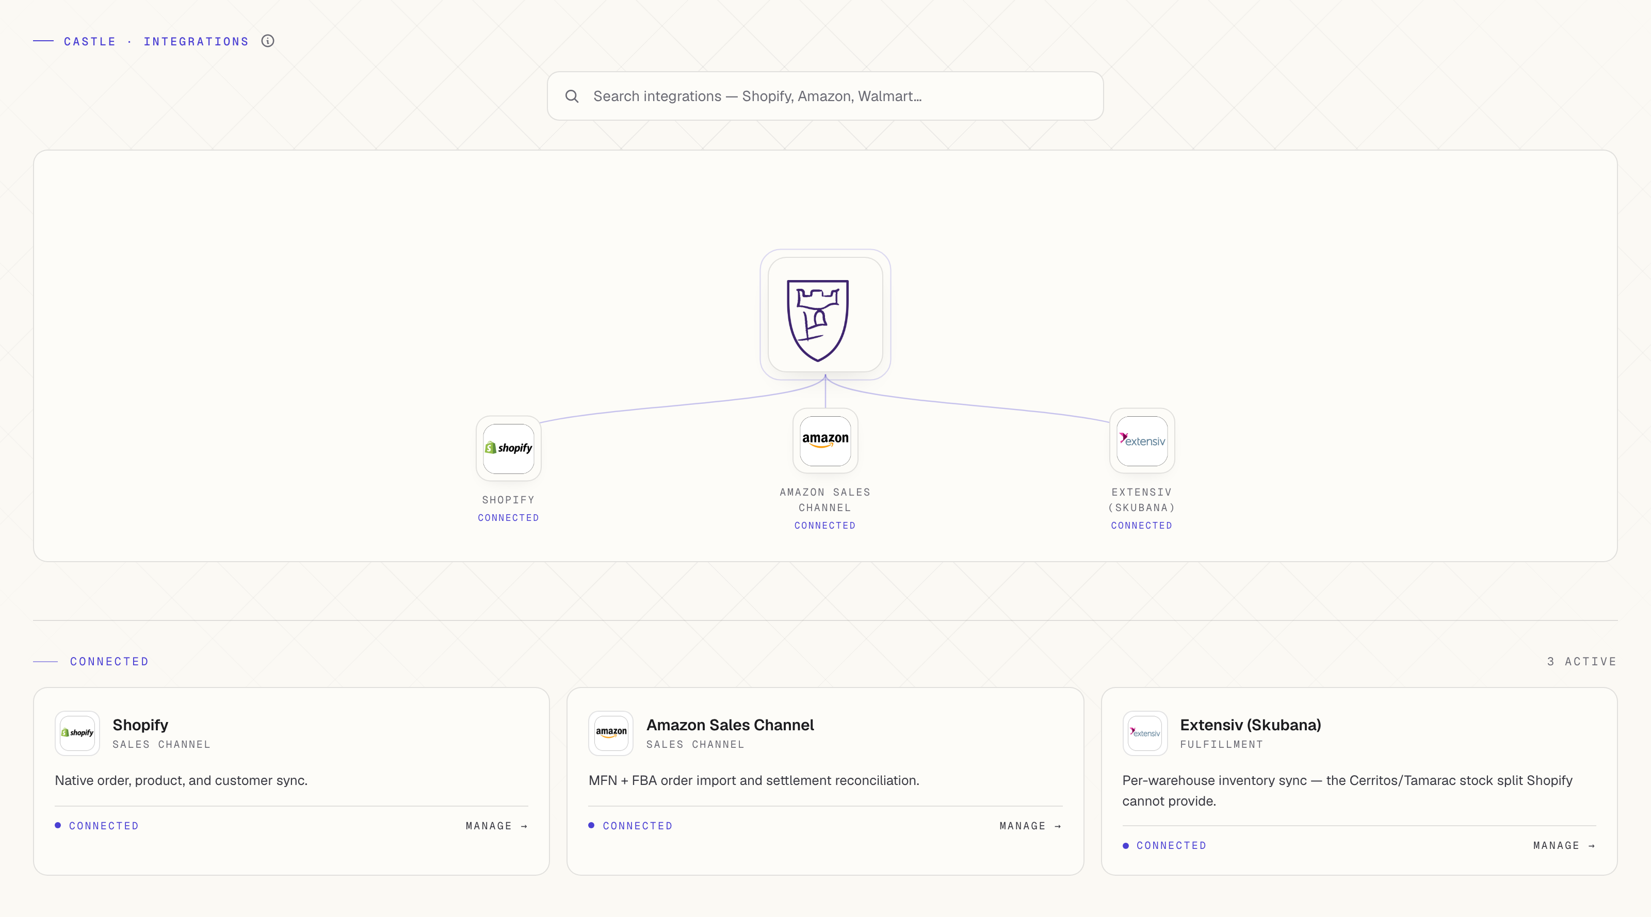1651x917 pixels.
Task: Click CONNECTED status under Amazon diagram node
Action: pyautogui.click(x=825, y=526)
